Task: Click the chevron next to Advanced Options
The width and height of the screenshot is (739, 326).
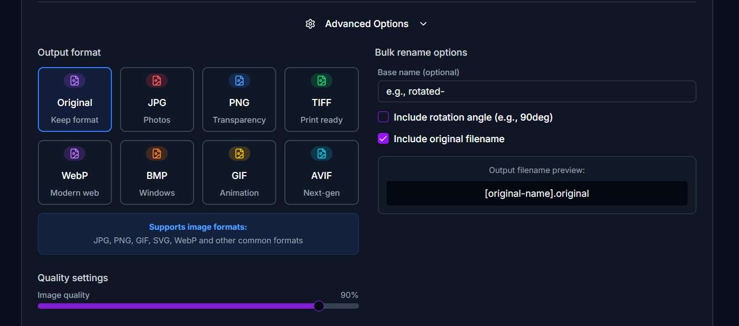Action: (423, 24)
